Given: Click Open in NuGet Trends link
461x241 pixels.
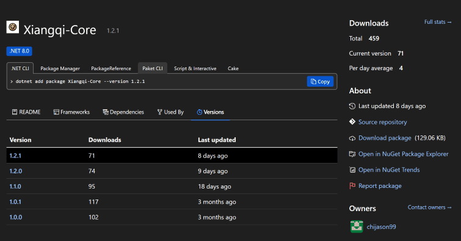Looking at the screenshot, I should click(x=389, y=170).
